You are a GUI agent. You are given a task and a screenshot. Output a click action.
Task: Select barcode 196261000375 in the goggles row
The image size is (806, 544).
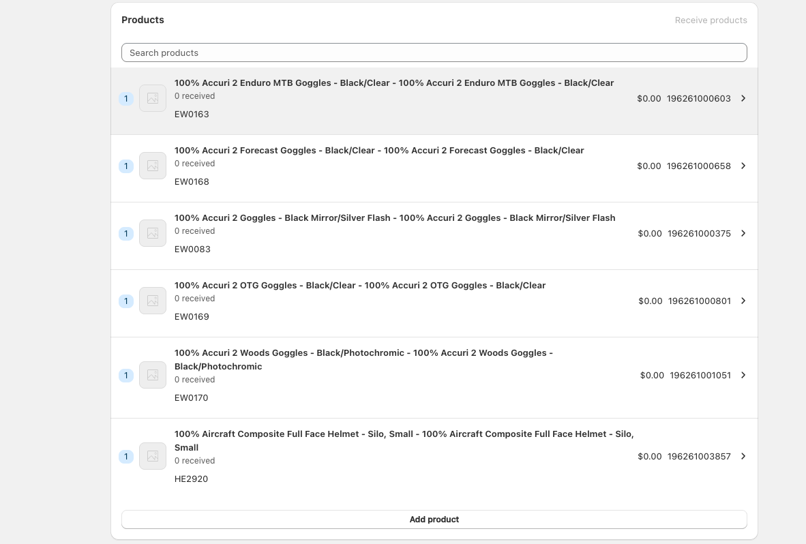pos(699,233)
